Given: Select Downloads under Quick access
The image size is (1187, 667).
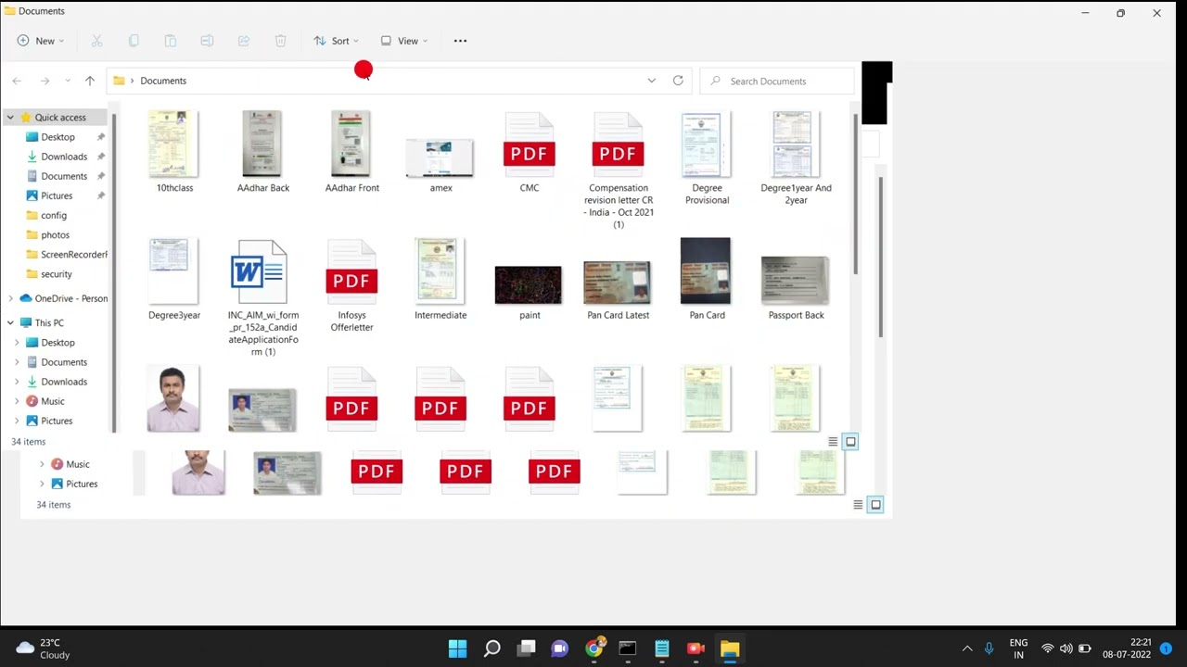Looking at the screenshot, I should pyautogui.click(x=64, y=157).
